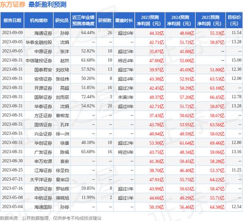This screenshot has width=243, height=221.
Task: Select the 2024预测净利润 column header
Action: (x=180, y=20)
